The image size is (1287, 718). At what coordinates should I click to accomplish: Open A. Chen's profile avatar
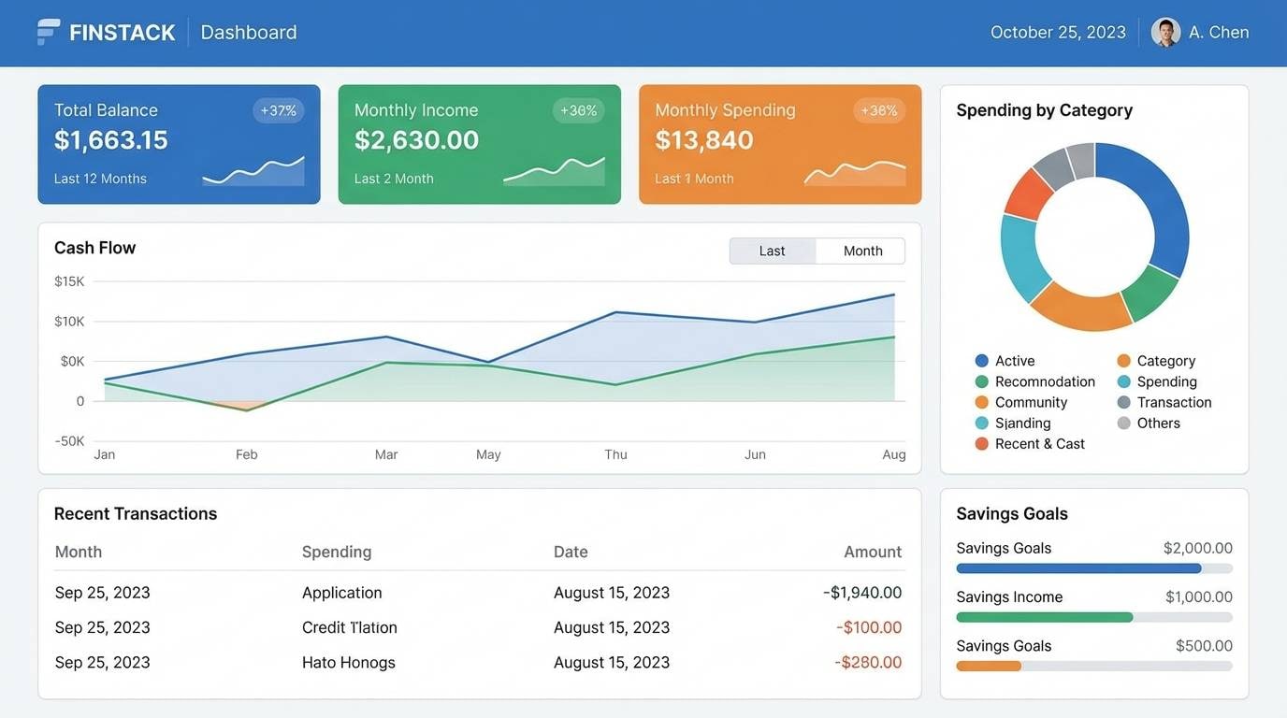[1164, 31]
